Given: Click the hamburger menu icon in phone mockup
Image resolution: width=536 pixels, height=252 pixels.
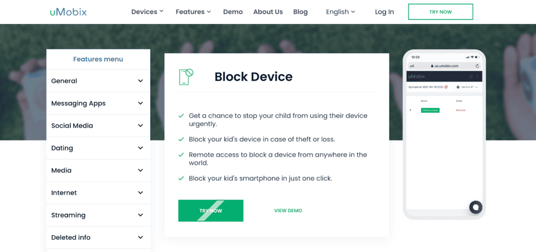Looking at the screenshot, I should 471,76.
